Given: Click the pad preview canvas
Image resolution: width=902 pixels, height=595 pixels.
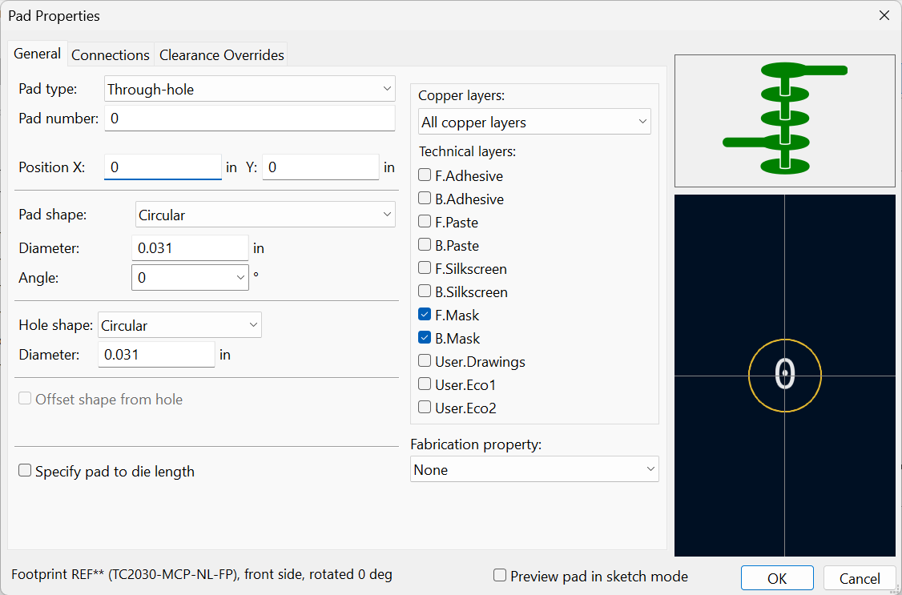Looking at the screenshot, I should (x=784, y=375).
